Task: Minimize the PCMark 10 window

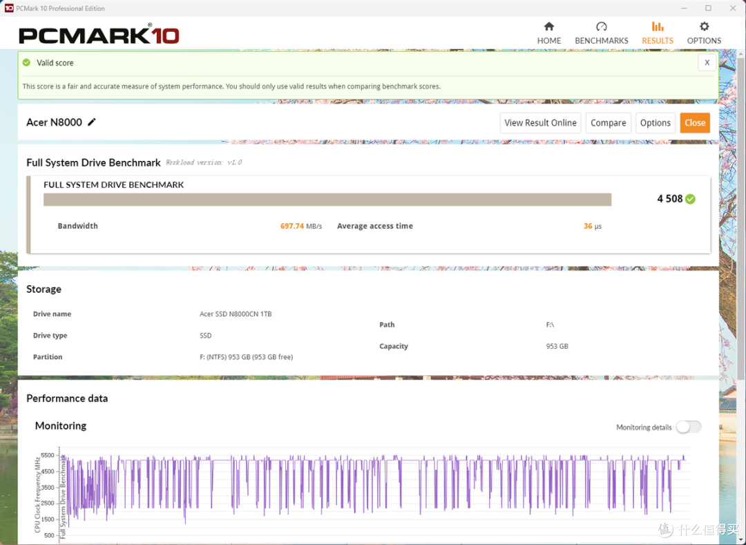Action: tap(684, 8)
